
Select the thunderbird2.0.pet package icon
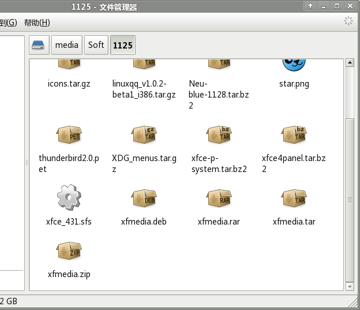(x=69, y=135)
